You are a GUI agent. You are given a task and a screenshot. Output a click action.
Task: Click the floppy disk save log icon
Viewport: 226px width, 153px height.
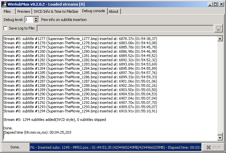click(x=218, y=29)
